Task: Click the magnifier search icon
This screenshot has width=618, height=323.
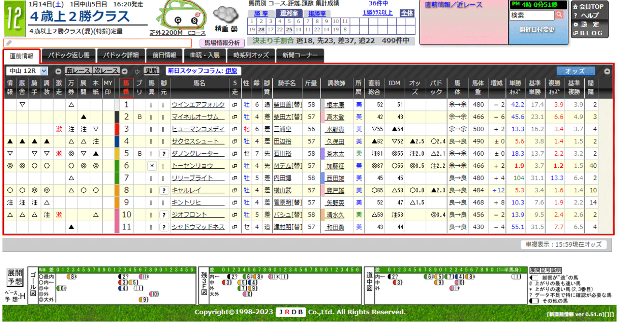Action: [559, 14]
